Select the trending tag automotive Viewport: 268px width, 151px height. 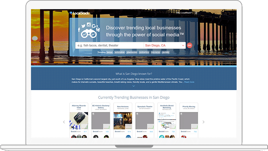(120, 52)
